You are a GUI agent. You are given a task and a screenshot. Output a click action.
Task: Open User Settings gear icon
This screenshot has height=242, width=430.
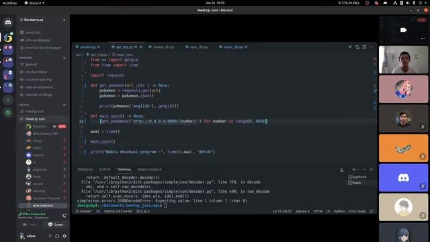coord(64,236)
